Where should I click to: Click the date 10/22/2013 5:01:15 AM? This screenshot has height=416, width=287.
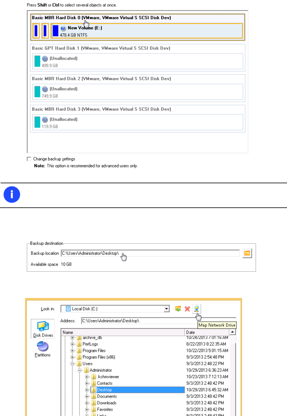(207, 351)
